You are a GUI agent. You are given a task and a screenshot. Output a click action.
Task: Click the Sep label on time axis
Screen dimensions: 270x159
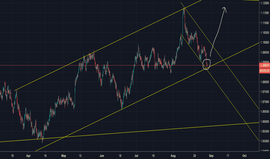(211, 156)
